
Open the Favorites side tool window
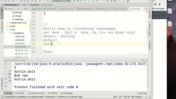[2, 84]
